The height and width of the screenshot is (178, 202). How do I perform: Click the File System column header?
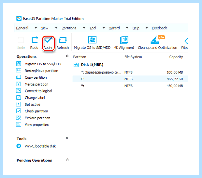pyautogui.click(x=139, y=57)
